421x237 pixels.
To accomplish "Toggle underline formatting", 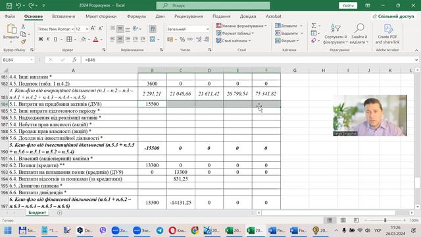I will pyautogui.click(x=55, y=39).
